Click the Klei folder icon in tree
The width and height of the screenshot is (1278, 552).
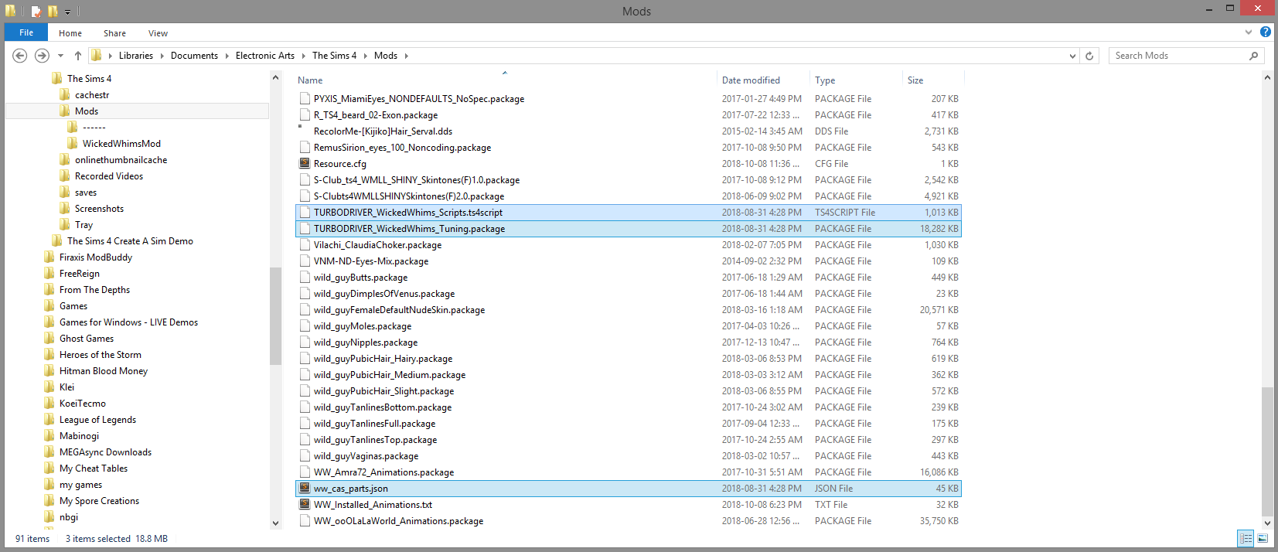click(49, 387)
